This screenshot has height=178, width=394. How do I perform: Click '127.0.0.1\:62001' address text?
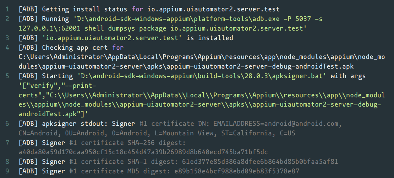tap(49, 28)
